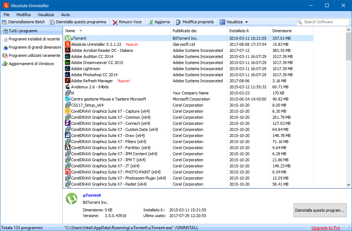Viewport: 352px width, 231px height.
Task: Click the Disinstallazione Batch toolbar icon
Action: [4, 22]
